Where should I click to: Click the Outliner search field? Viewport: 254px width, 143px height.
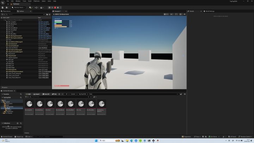click(x=25, y=14)
